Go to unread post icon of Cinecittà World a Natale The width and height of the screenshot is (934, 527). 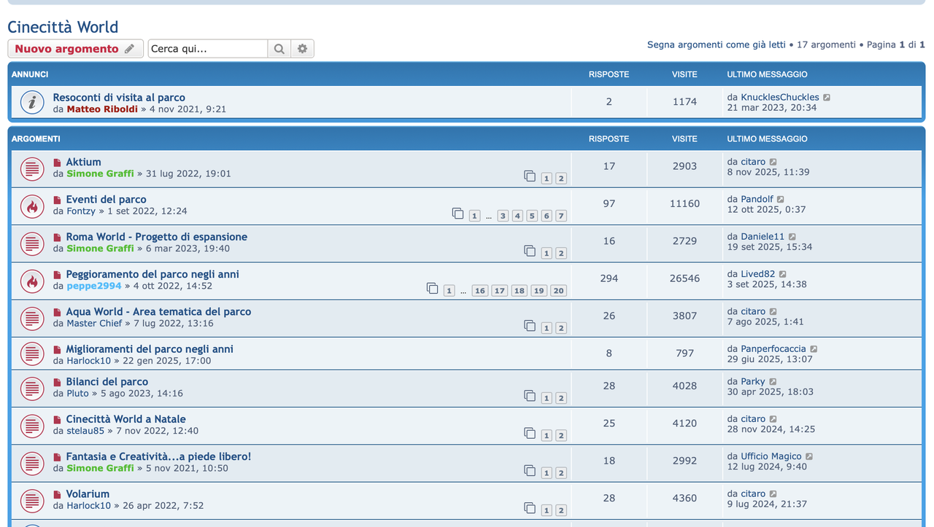tap(58, 419)
